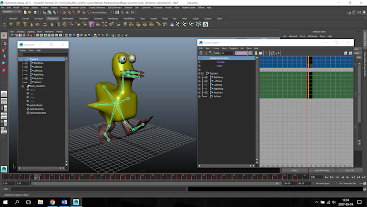This screenshot has width=367, height=207.
Task: Activate the Lasso select tool in toolbox
Action: [4, 43]
